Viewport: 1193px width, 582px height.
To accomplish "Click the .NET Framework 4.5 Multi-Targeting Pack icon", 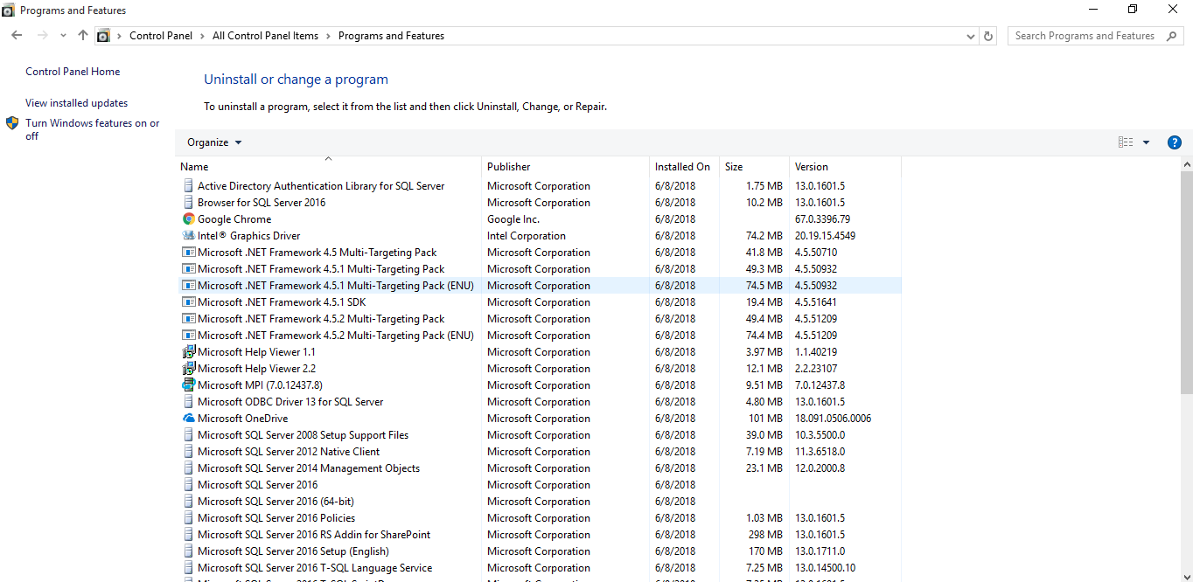I will click(188, 253).
